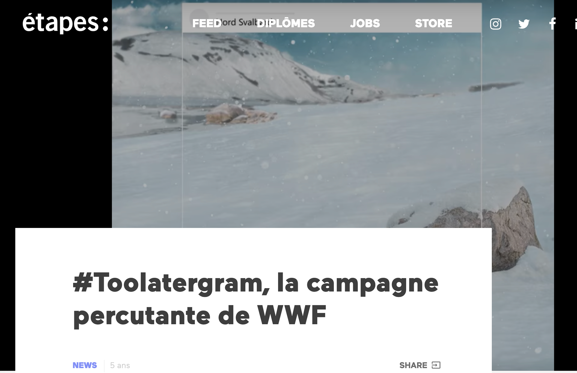Open the Instagram social icon
Image resolution: width=577 pixels, height=373 pixels.
(496, 24)
